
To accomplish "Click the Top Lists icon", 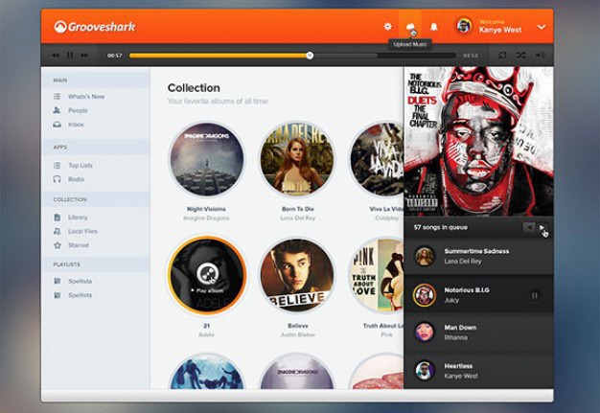I will tap(57, 166).
